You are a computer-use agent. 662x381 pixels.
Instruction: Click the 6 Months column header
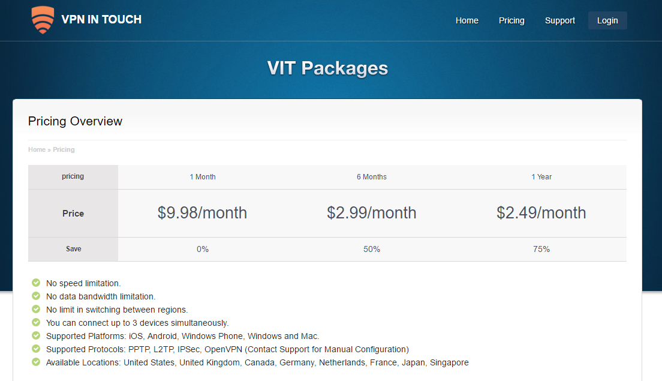pyautogui.click(x=371, y=177)
